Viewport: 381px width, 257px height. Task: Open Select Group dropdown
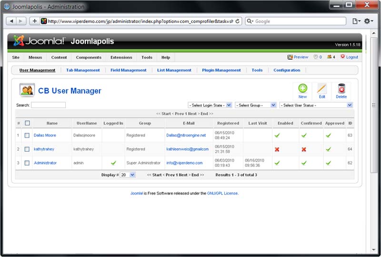pyautogui.click(x=256, y=105)
